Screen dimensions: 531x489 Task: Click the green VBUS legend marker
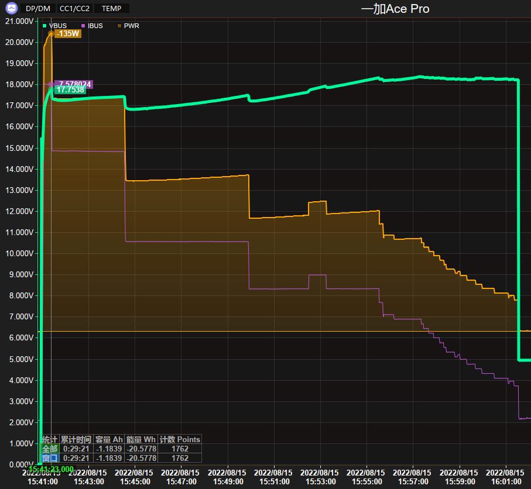(45, 26)
